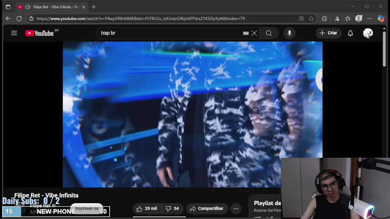View site info via the lock icon
This screenshot has height=219, width=390.
coord(31,19)
